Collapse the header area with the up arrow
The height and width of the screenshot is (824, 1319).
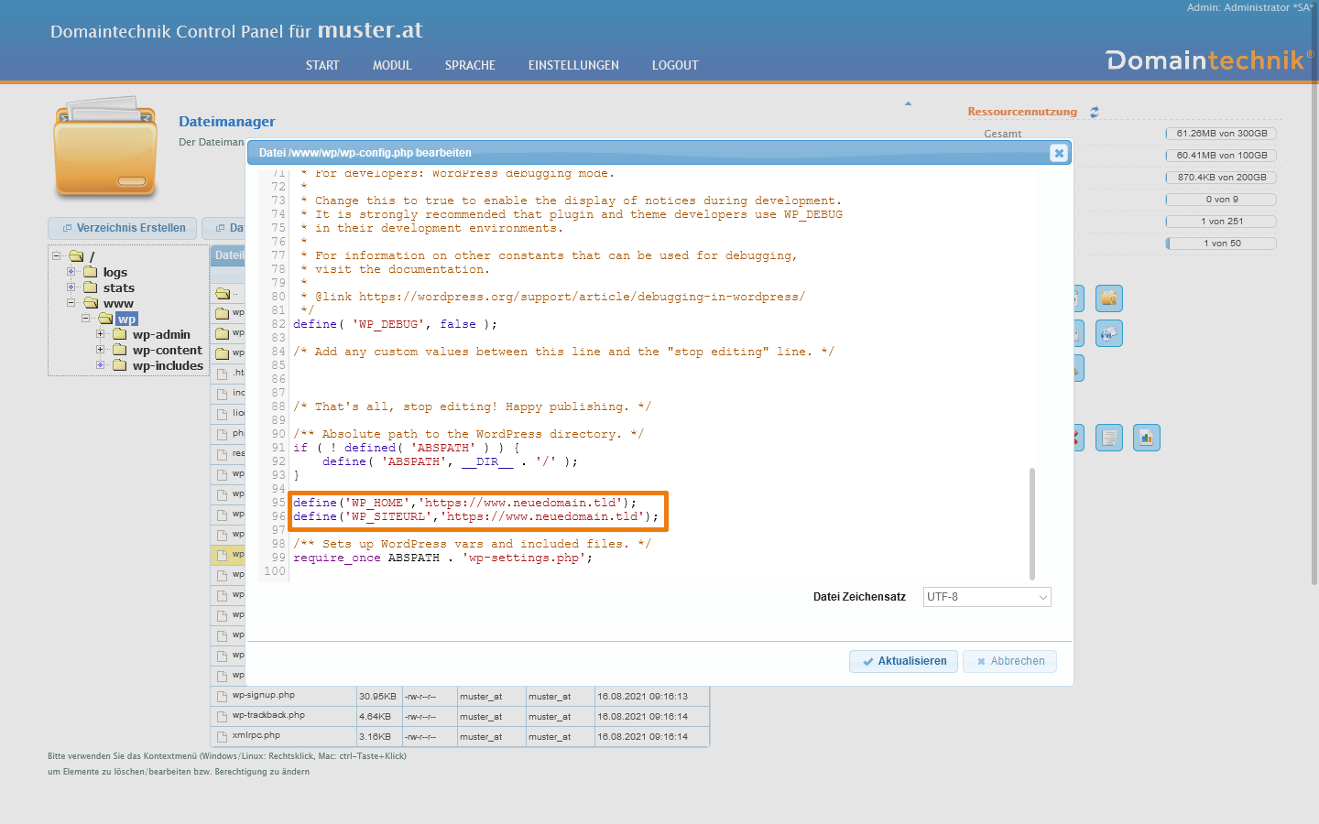908,103
